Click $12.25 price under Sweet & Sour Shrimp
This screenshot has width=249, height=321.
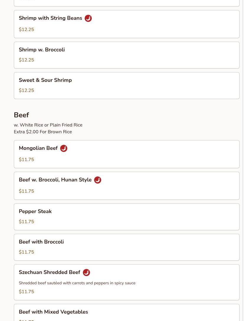[x=26, y=90]
